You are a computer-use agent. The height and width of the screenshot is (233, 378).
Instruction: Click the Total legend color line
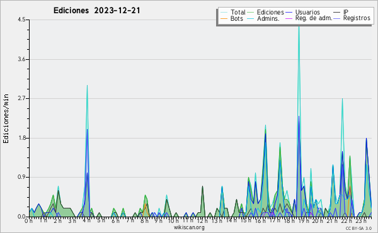click(x=224, y=13)
